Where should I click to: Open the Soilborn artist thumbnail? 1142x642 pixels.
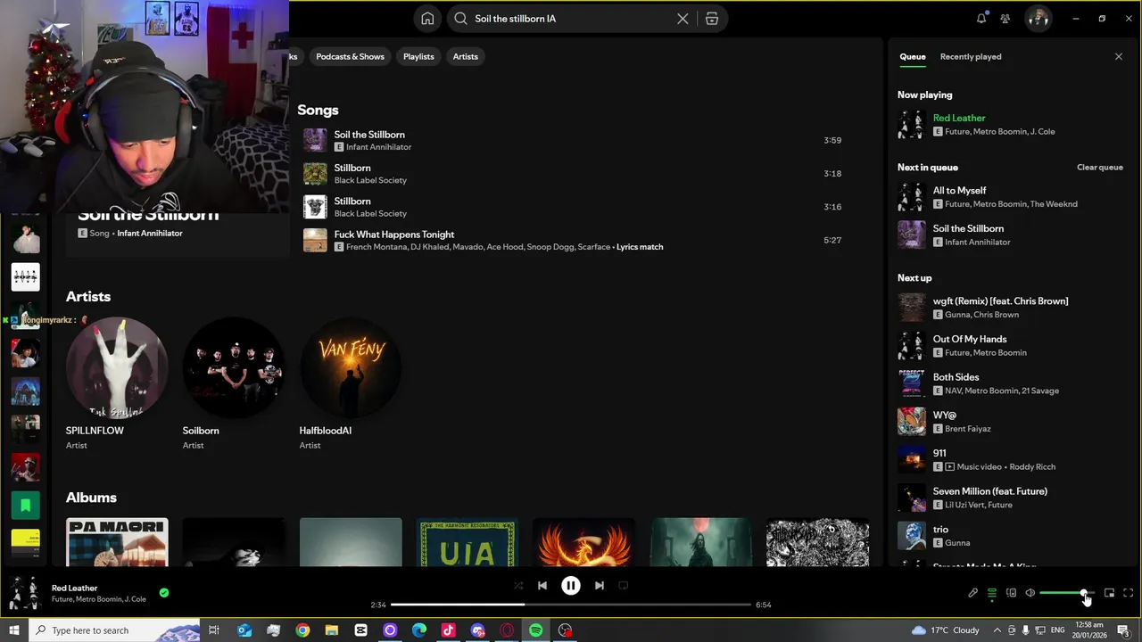click(234, 367)
